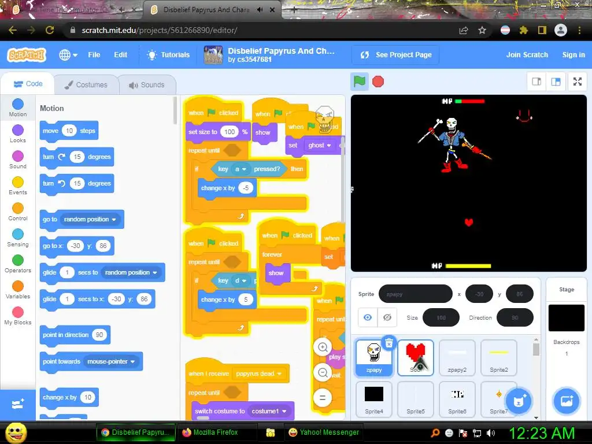Open the Variables block category
The height and width of the screenshot is (444, 592).
click(18, 290)
